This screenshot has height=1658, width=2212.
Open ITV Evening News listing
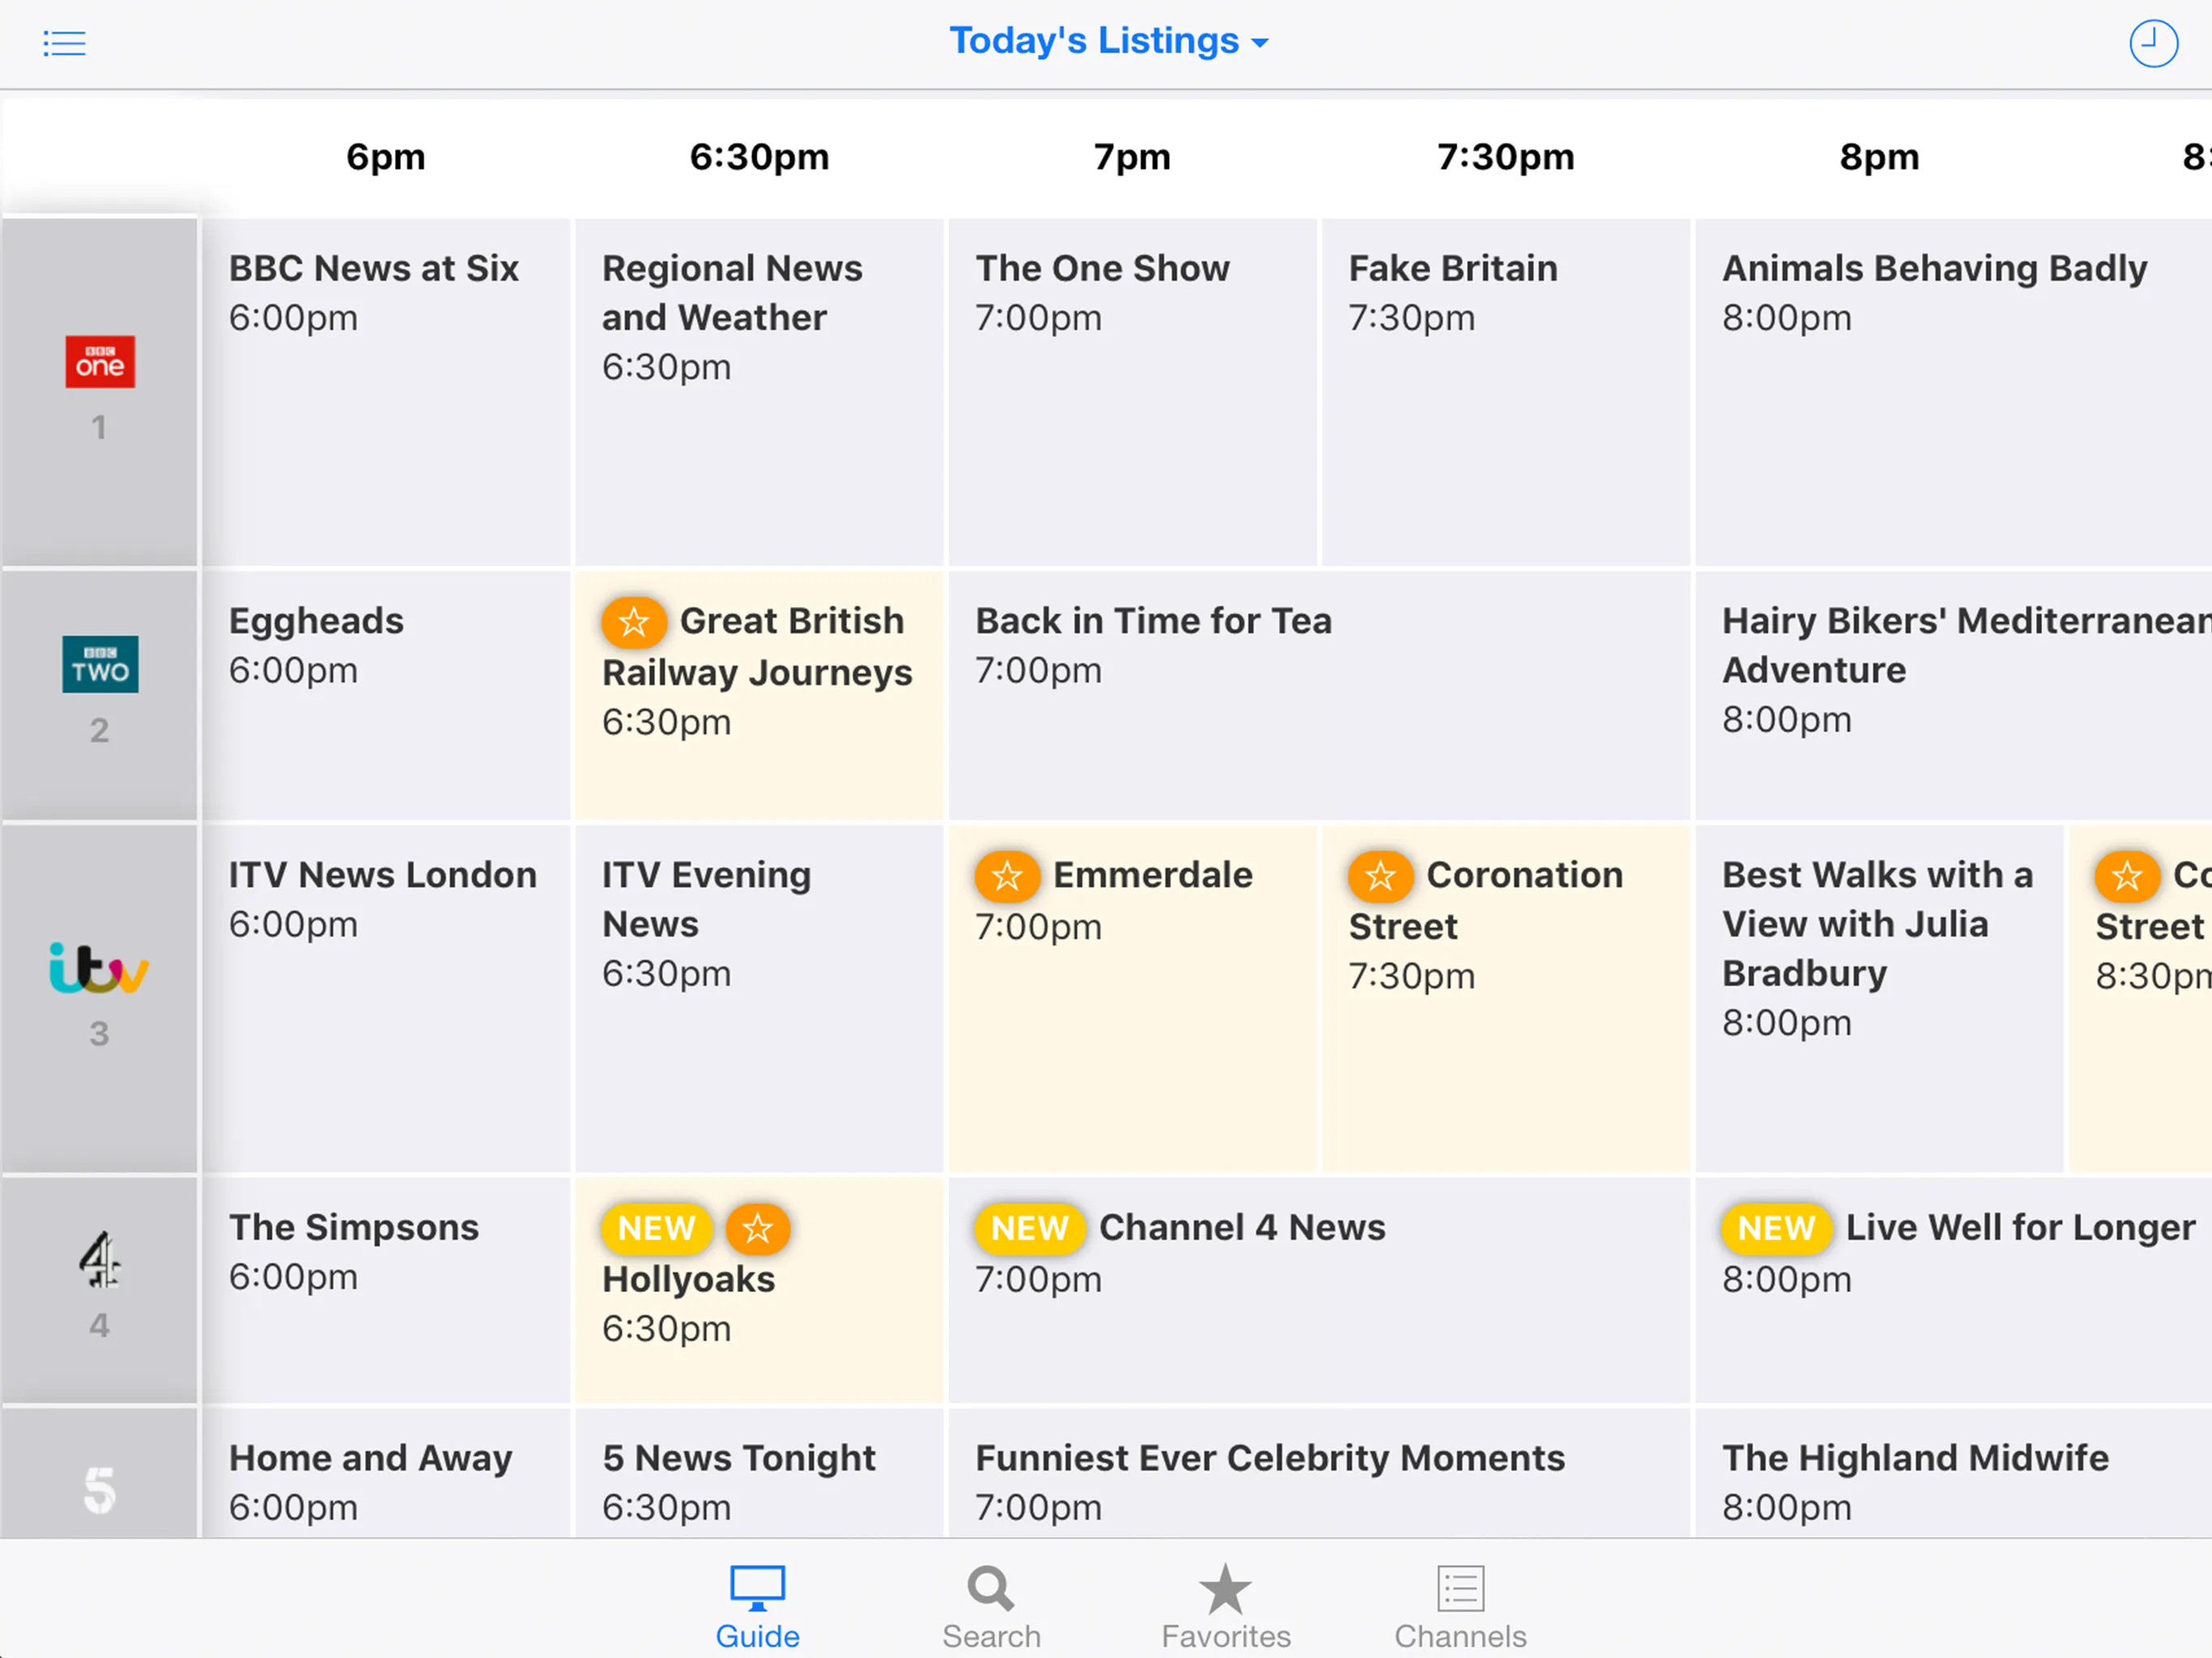[x=760, y=998]
